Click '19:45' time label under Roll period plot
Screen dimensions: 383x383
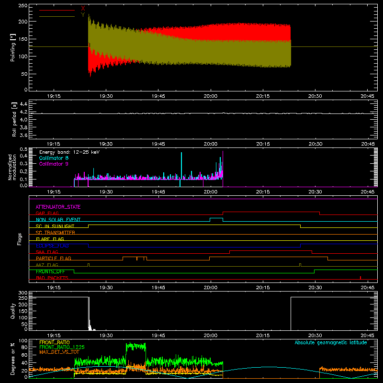[158, 144]
